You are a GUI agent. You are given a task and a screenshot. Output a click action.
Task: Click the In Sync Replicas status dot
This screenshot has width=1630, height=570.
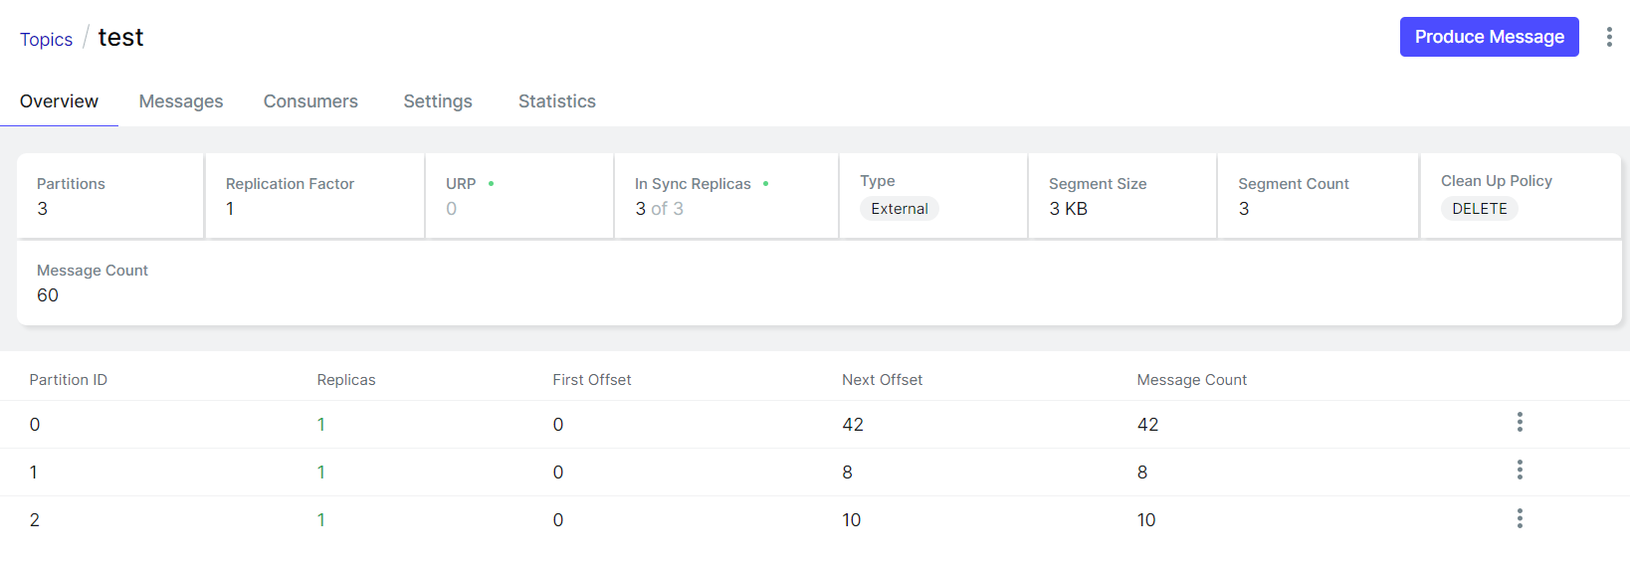pos(765,184)
